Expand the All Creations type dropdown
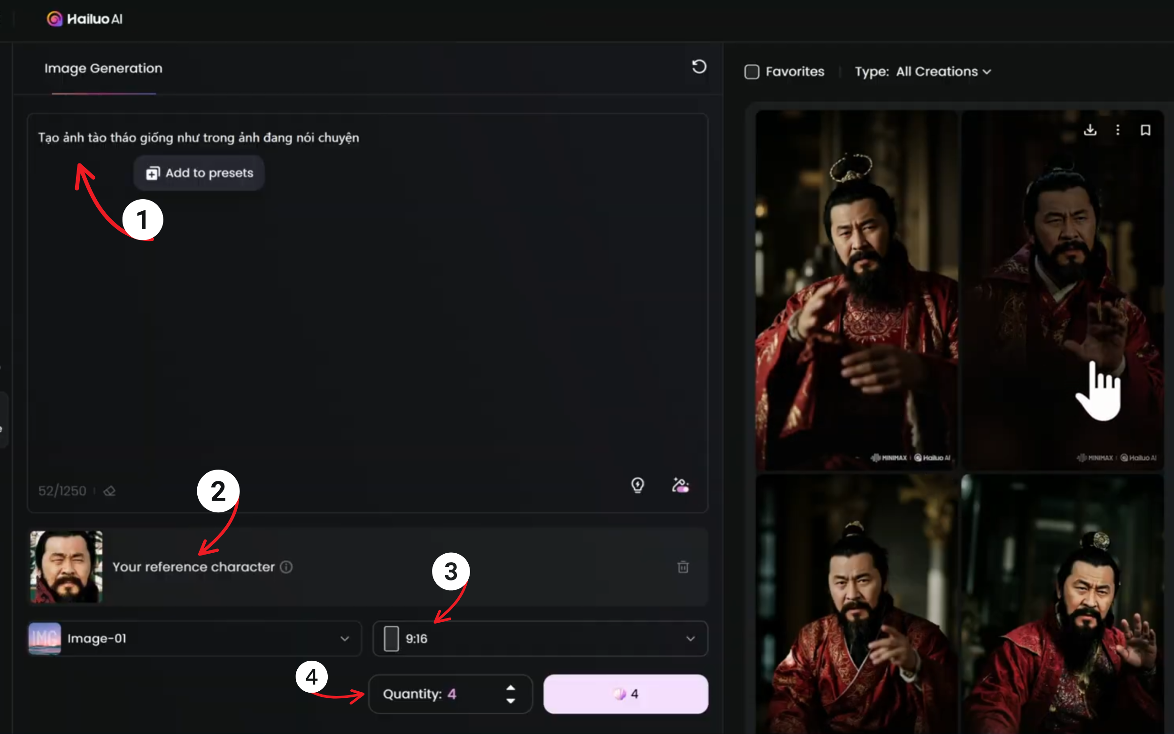 943,72
